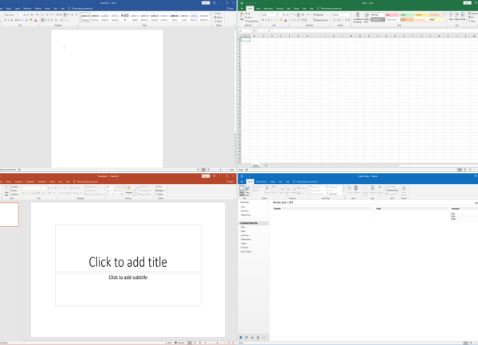Click Format Painter in Excel clipboard group
Viewport: 478px width, 345px height.
click(252, 21)
